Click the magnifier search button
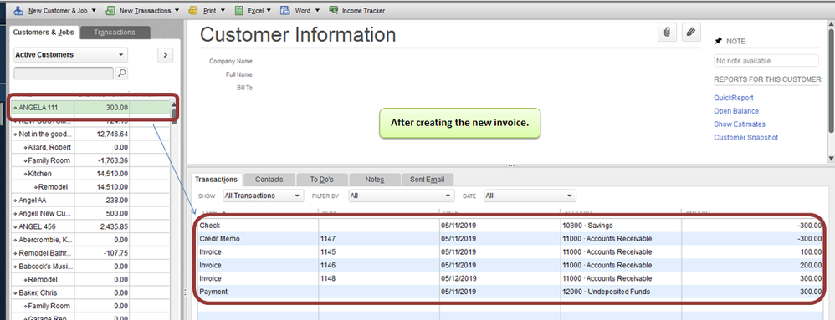Viewport: 835px width, 320px height. 122,73
